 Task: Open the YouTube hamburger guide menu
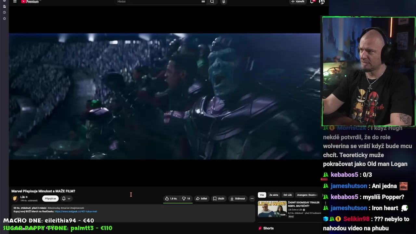click(x=15, y=2)
